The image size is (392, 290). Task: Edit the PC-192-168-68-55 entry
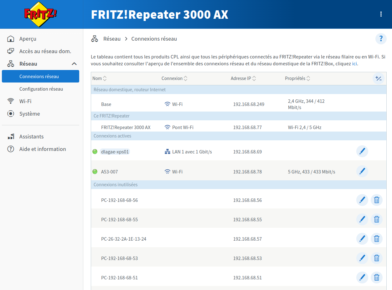pos(362,219)
